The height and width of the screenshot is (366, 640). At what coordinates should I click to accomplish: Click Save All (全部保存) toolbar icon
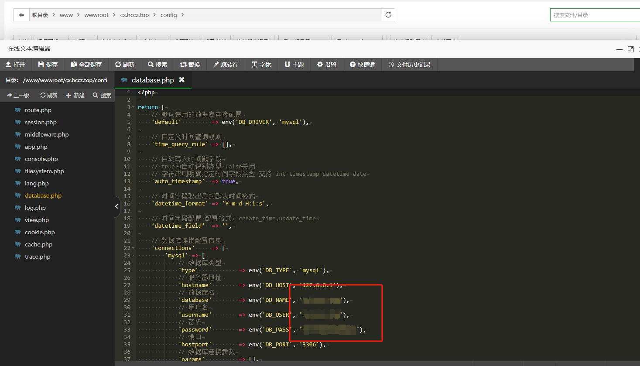(x=74, y=65)
